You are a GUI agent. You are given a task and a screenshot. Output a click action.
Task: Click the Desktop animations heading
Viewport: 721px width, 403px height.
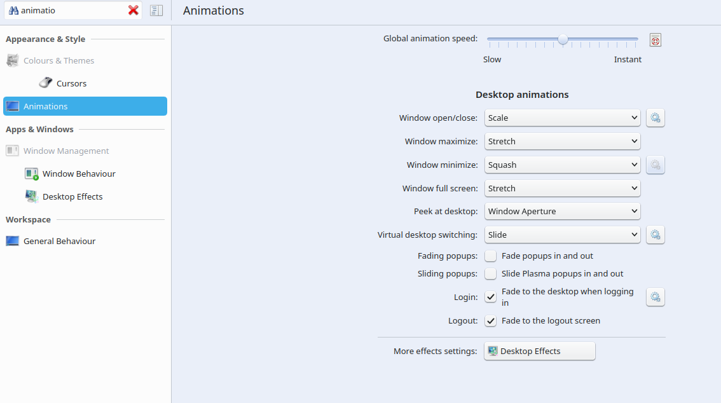(x=522, y=95)
